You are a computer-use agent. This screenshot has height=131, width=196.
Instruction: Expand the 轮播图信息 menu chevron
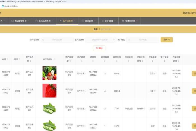[137, 21]
